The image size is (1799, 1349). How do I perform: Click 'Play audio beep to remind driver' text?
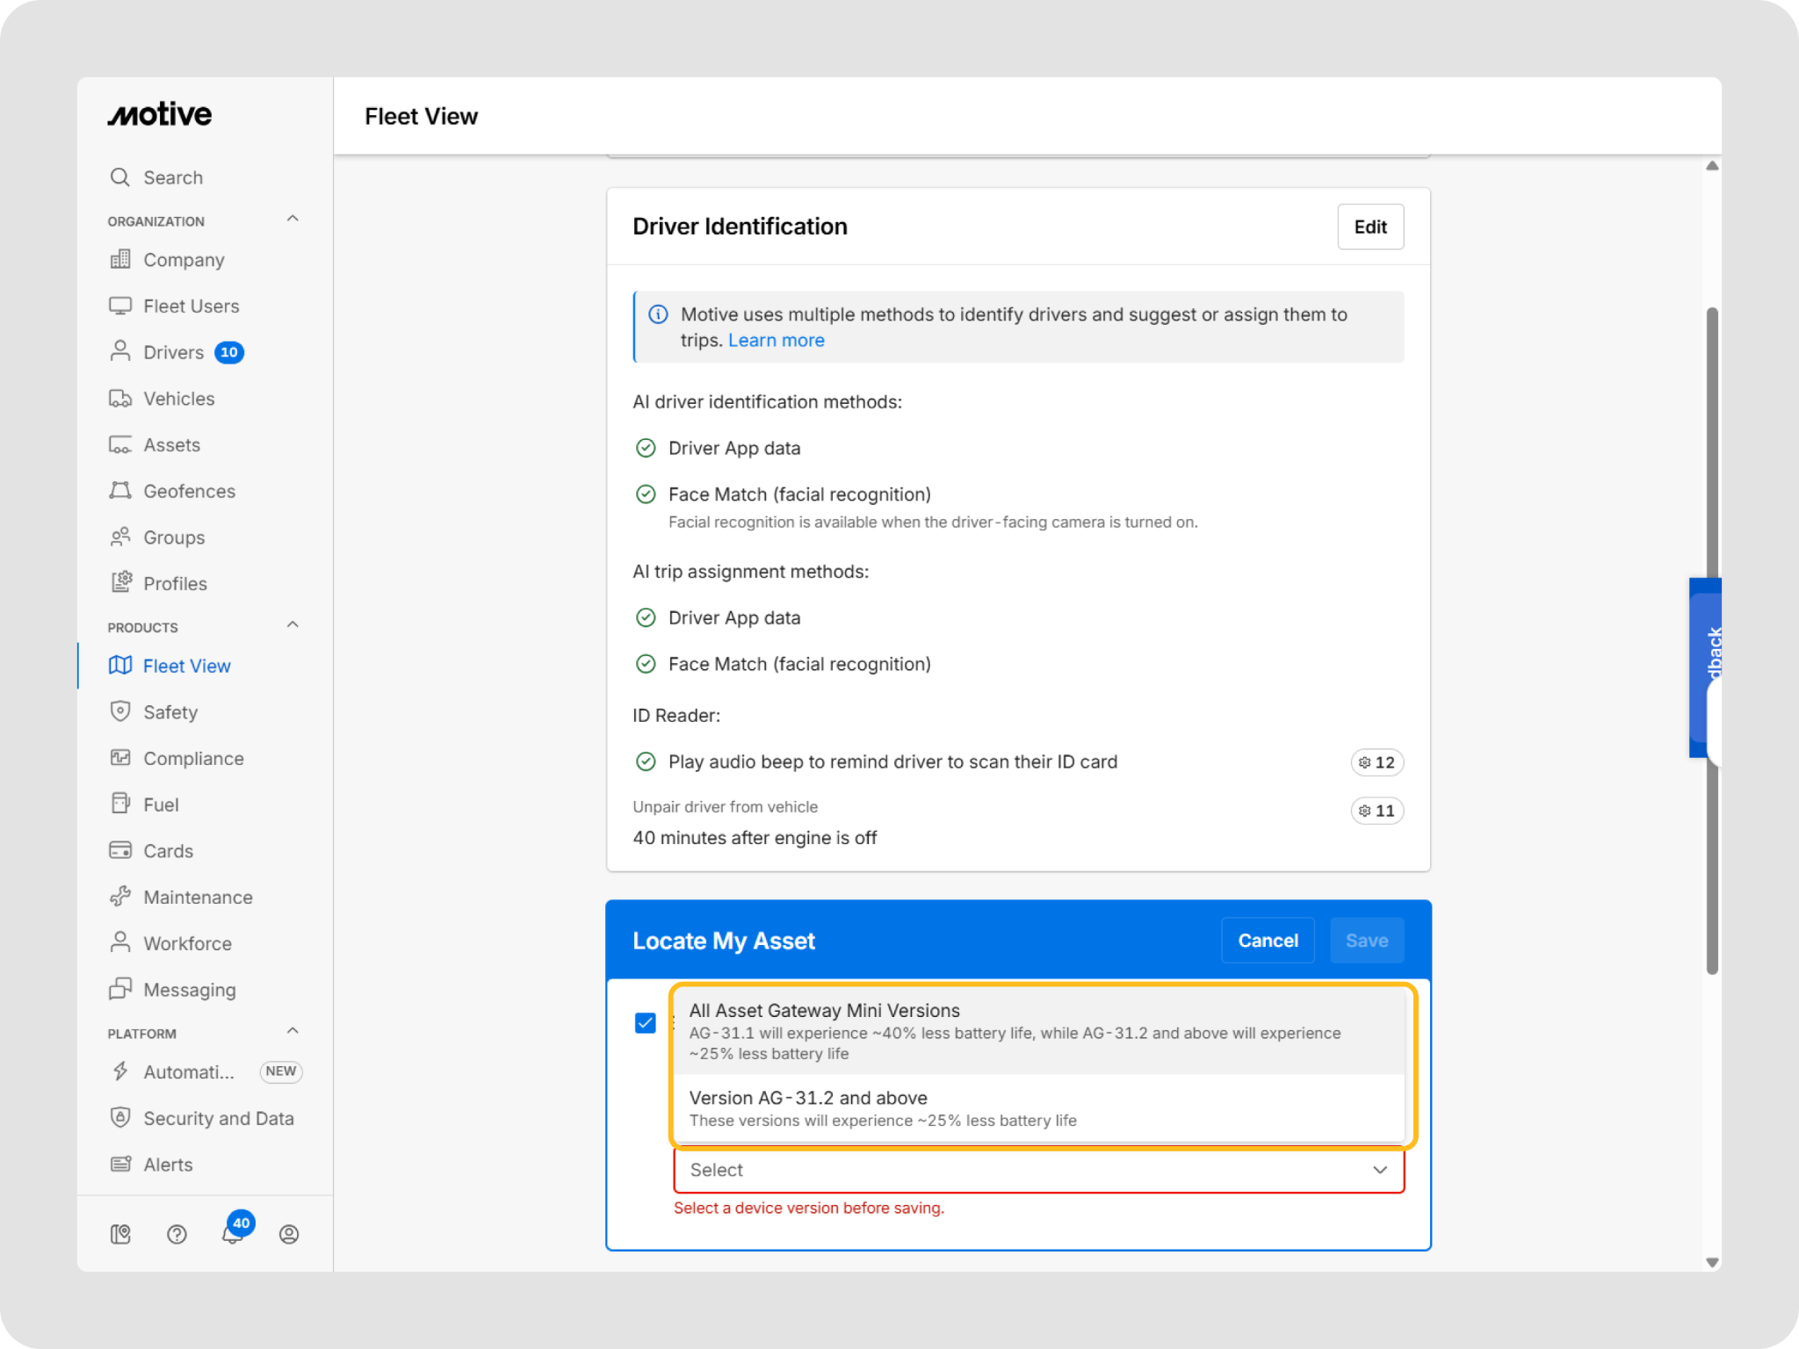(892, 762)
